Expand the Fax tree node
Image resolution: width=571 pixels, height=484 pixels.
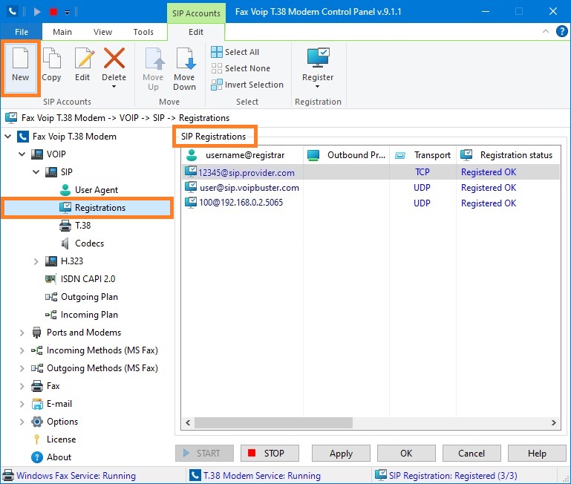click(22, 386)
